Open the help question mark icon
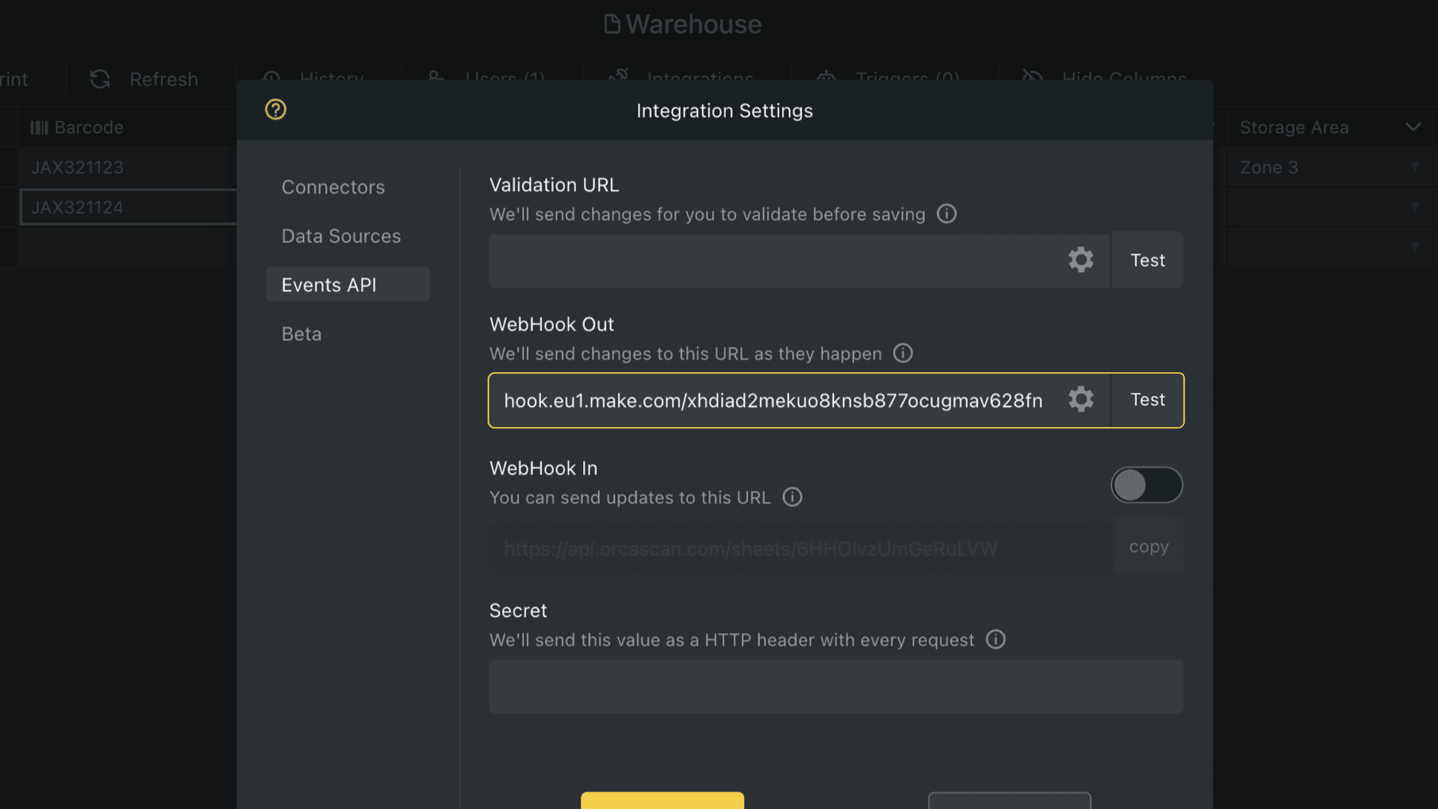The height and width of the screenshot is (809, 1438). pos(275,109)
